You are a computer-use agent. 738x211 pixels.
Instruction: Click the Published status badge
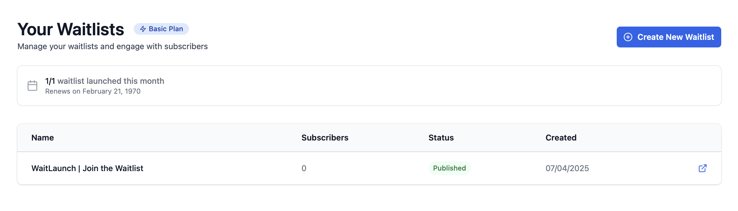449,168
